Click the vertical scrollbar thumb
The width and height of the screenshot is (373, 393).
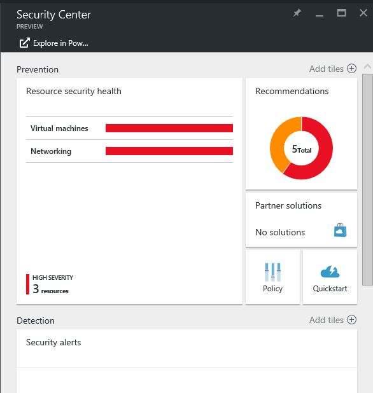coord(367,179)
